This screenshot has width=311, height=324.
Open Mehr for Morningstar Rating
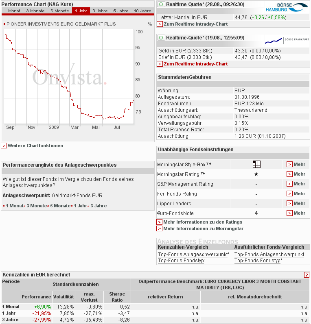(x=299, y=174)
